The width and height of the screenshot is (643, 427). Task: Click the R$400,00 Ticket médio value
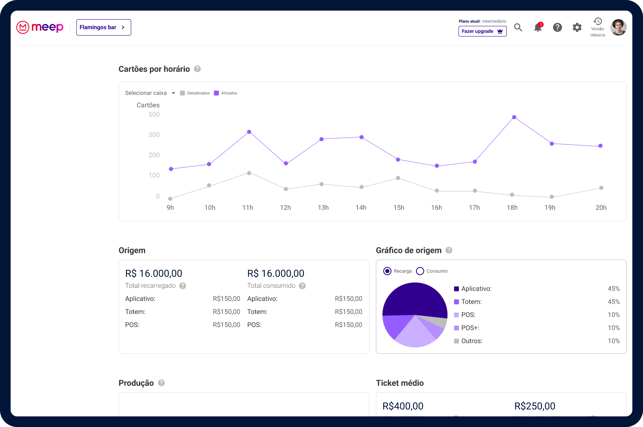403,406
